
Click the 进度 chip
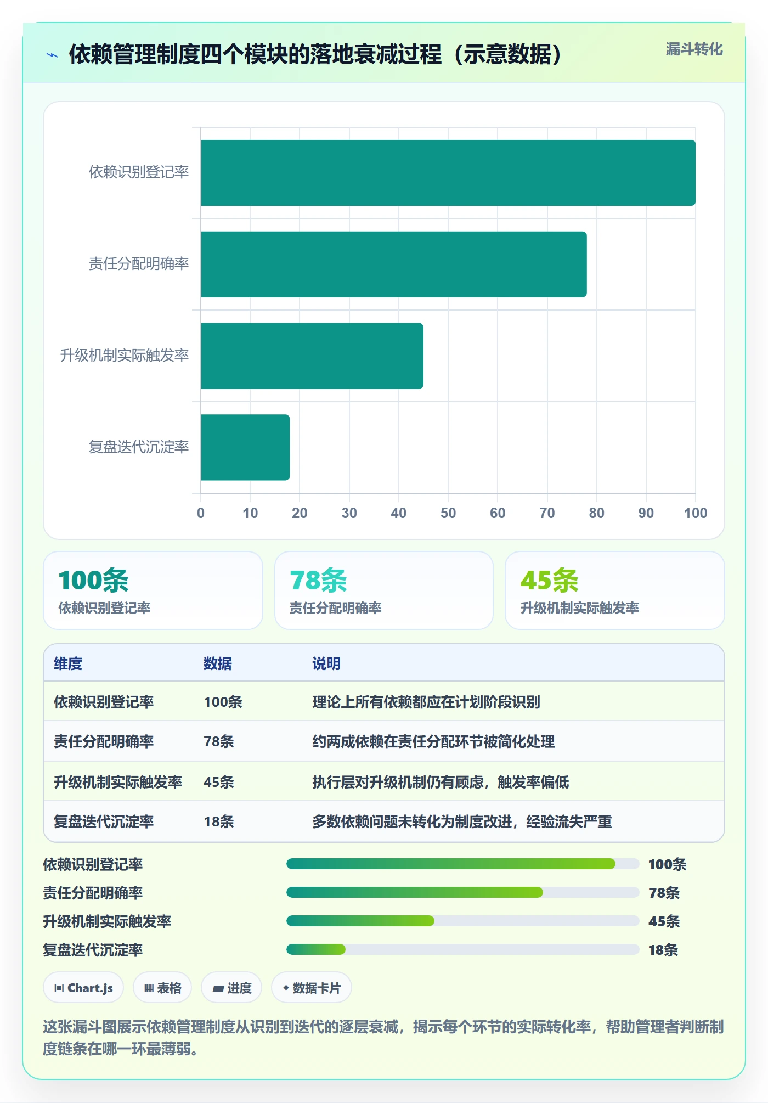click(x=231, y=988)
